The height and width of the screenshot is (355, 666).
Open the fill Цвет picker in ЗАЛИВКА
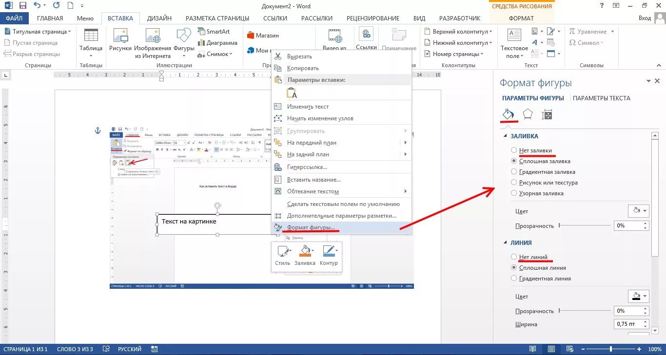pyautogui.click(x=638, y=211)
